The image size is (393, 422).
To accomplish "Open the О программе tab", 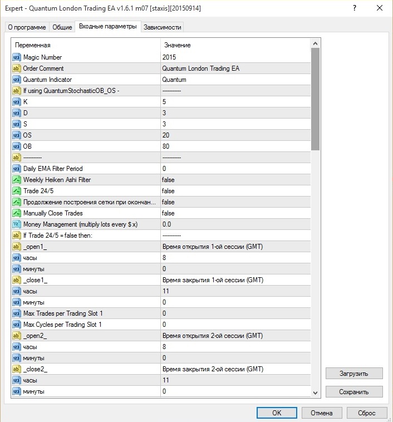I will pyautogui.click(x=27, y=27).
